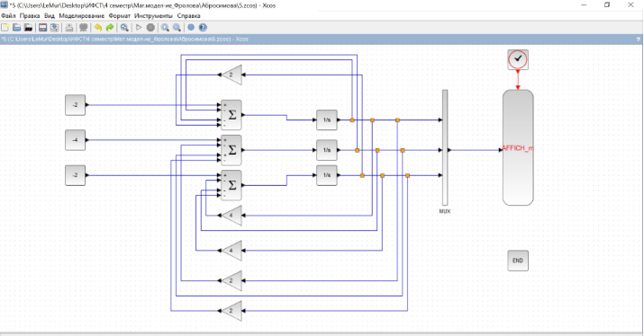Select the END block
Screen dimensions: 644x336
518,261
